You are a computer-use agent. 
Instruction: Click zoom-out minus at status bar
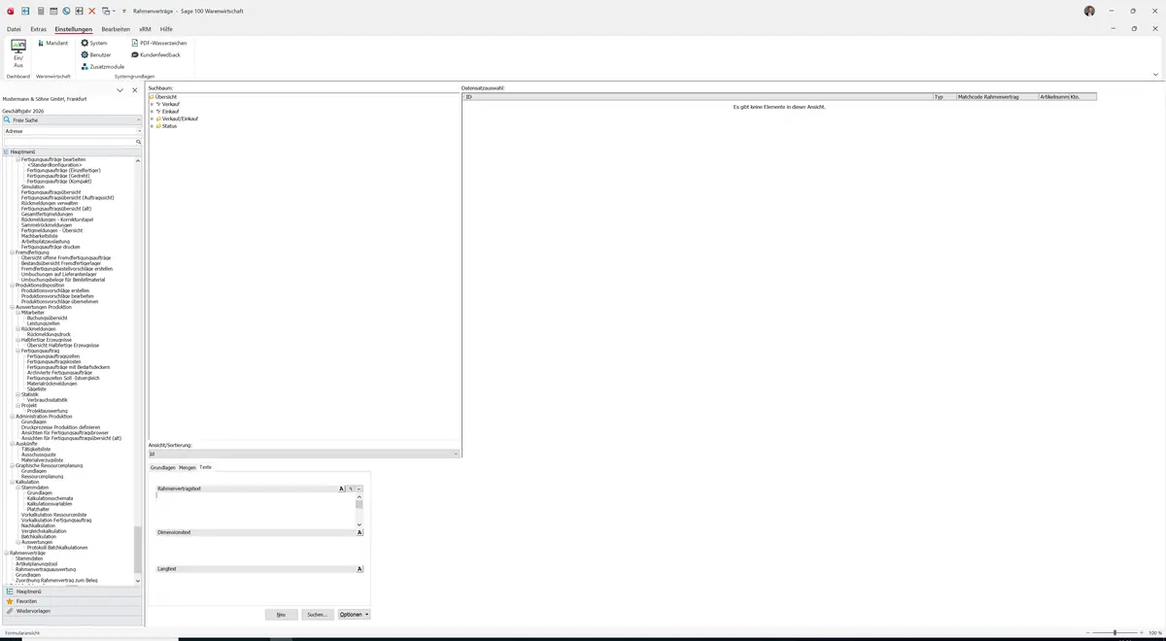click(x=1087, y=632)
